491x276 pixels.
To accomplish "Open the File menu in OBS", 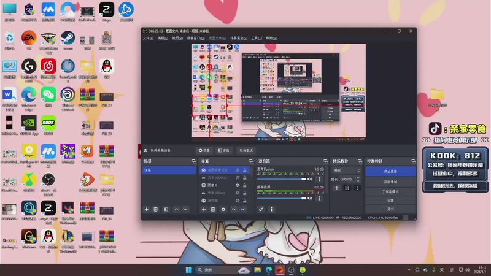I will (x=148, y=38).
